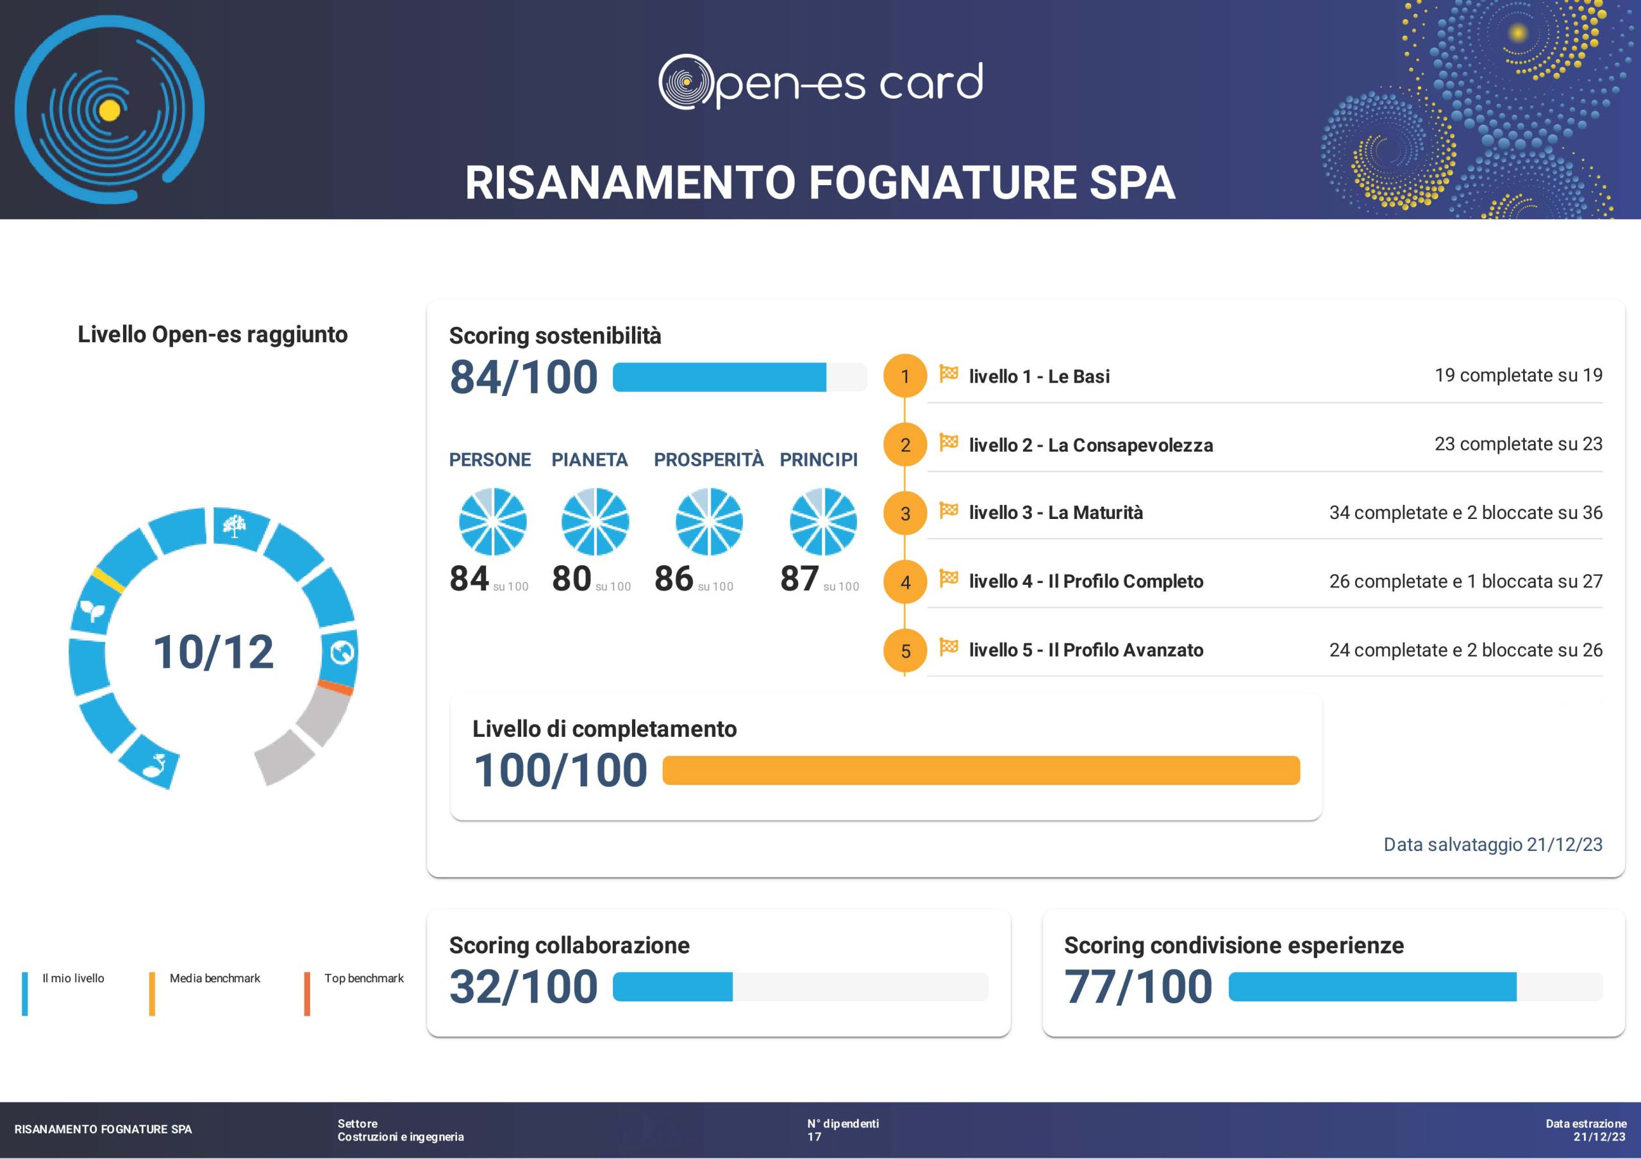
Task: Click the step 4 orange circle
Action: click(x=905, y=582)
